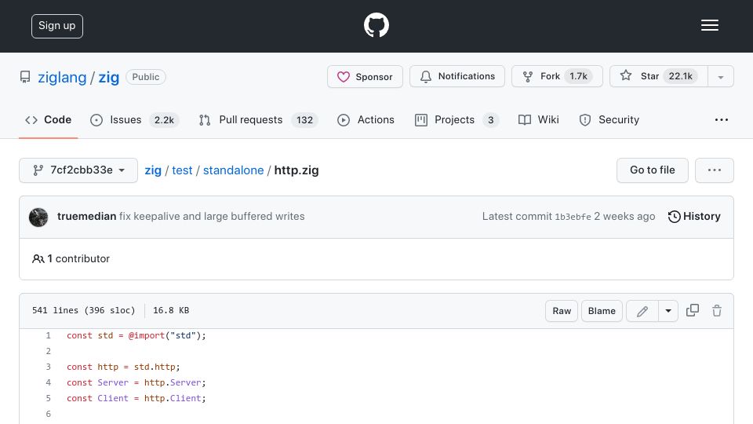Click the 16.8 KB file size
This screenshot has width=753, height=424.
tap(171, 311)
